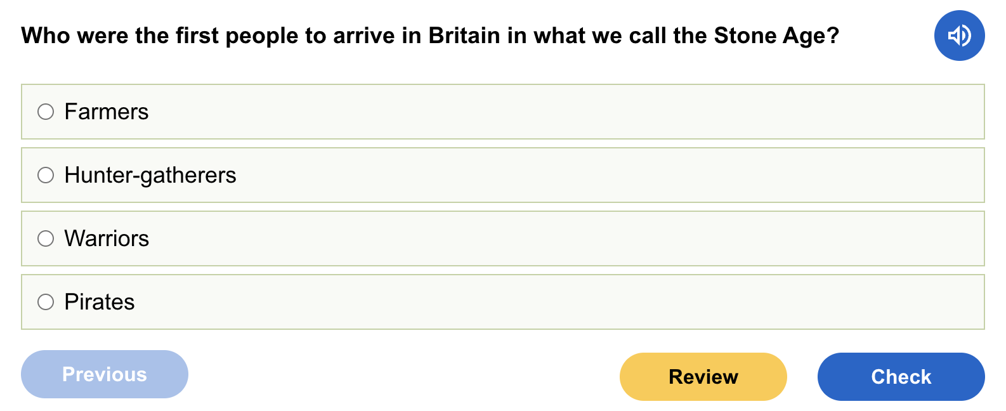Select the Pirates radio button

[46, 302]
